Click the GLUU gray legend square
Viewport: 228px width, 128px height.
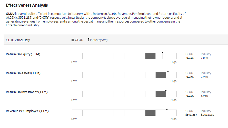click(73, 40)
